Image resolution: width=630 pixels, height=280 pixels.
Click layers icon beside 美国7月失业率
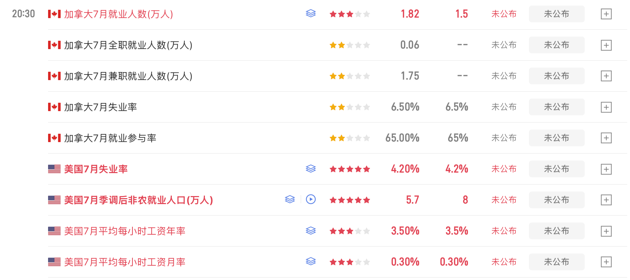pyautogui.click(x=310, y=169)
